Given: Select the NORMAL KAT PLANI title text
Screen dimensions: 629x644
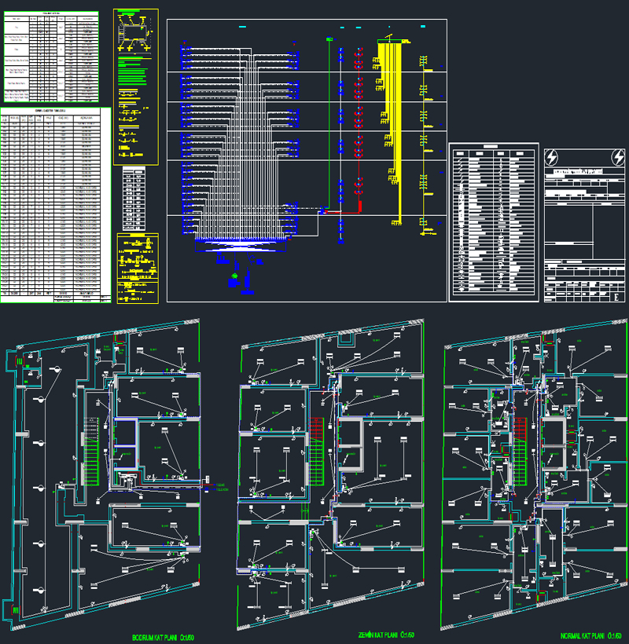Looking at the screenshot, I should (588, 635).
